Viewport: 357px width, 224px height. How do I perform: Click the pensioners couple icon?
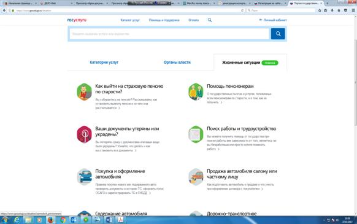196,92
